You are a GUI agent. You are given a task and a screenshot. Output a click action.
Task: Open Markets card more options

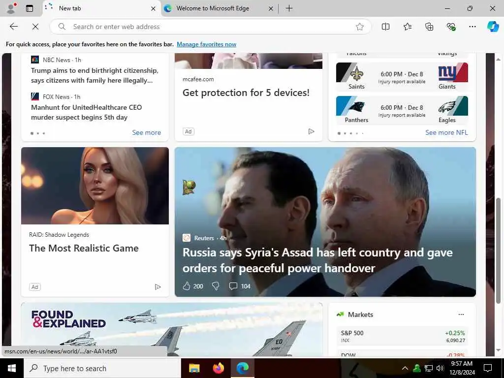pyautogui.click(x=461, y=315)
